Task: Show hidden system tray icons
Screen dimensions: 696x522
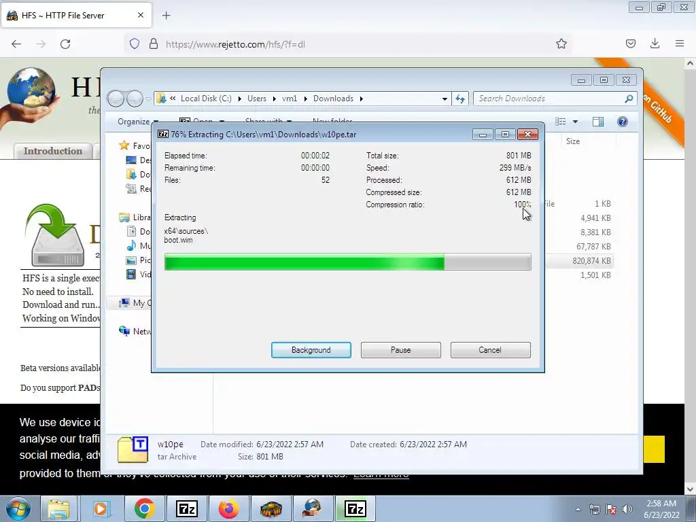Action: coord(578,509)
